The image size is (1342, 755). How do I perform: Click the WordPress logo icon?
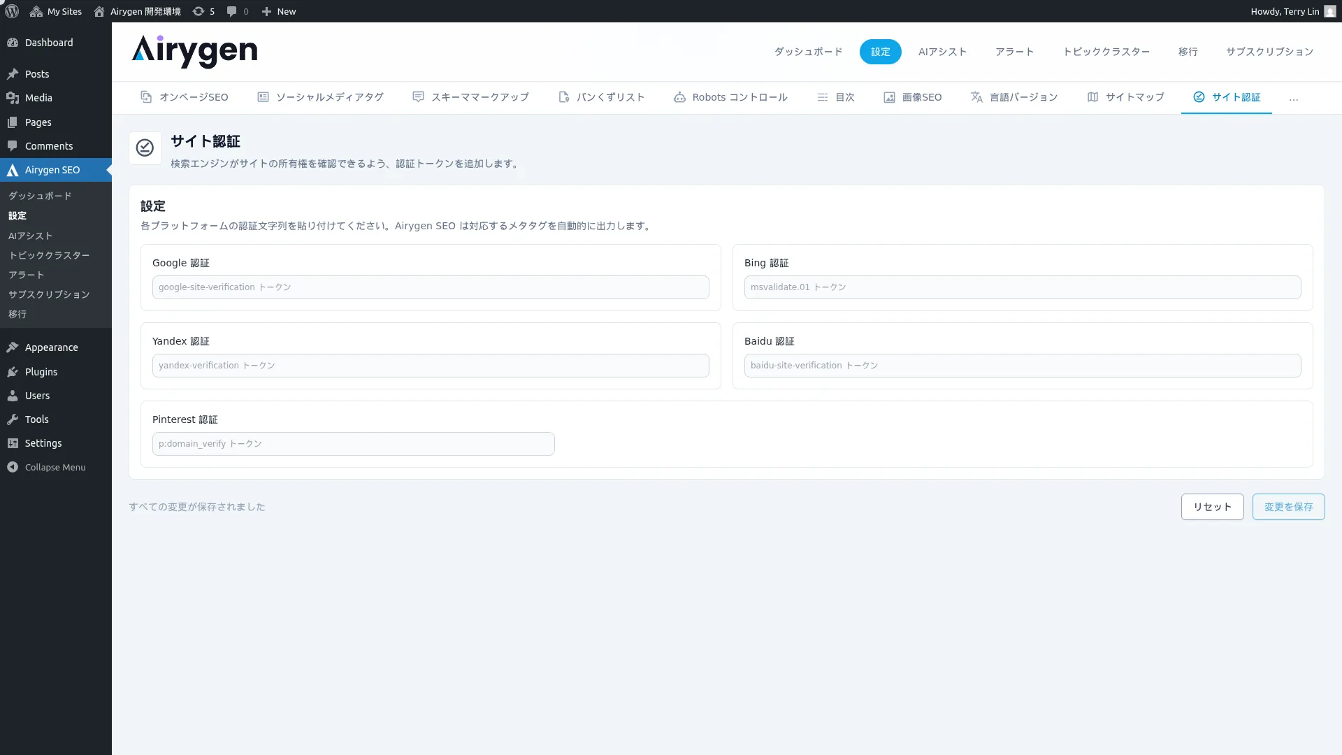(12, 11)
